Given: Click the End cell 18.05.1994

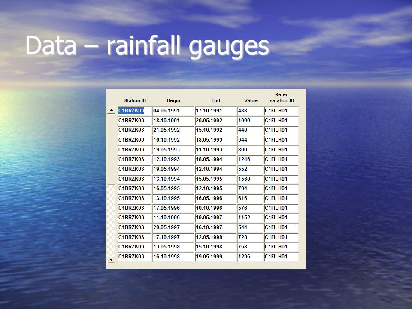Looking at the screenshot, I should point(216,160).
